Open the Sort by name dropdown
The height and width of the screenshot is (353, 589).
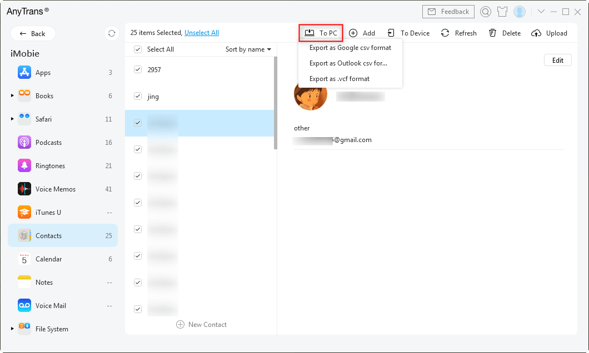point(248,49)
